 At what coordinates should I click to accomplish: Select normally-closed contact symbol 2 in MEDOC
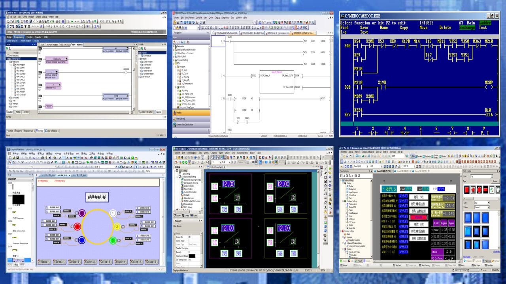pyautogui.click(x=373, y=132)
